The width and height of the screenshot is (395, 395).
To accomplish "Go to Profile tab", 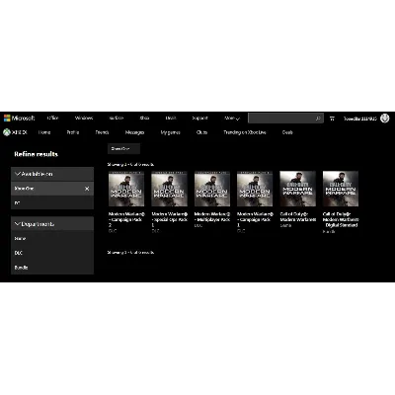I will [x=73, y=132].
